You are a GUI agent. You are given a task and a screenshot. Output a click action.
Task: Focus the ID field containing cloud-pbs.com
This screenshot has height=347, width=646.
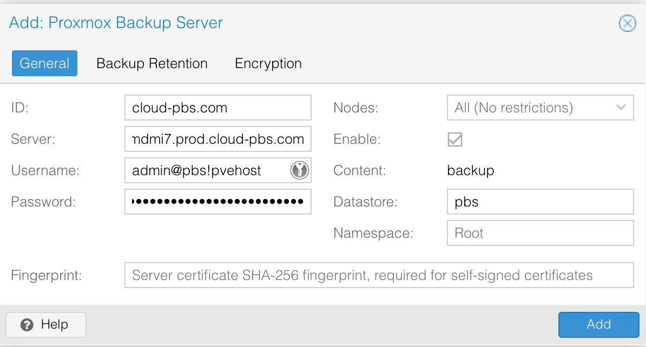pyautogui.click(x=217, y=108)
